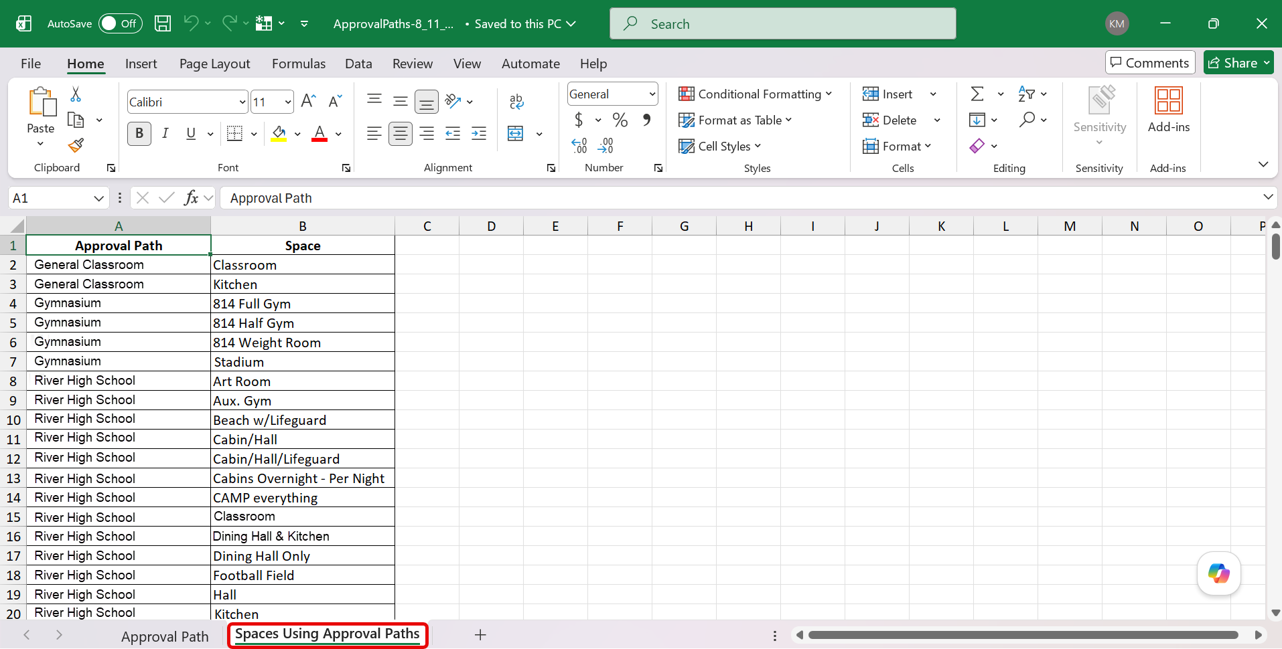Toggle Center horizontal alignment
Image resolution: width=1282 pixels, height=649 pixels.
coord(401,133)
